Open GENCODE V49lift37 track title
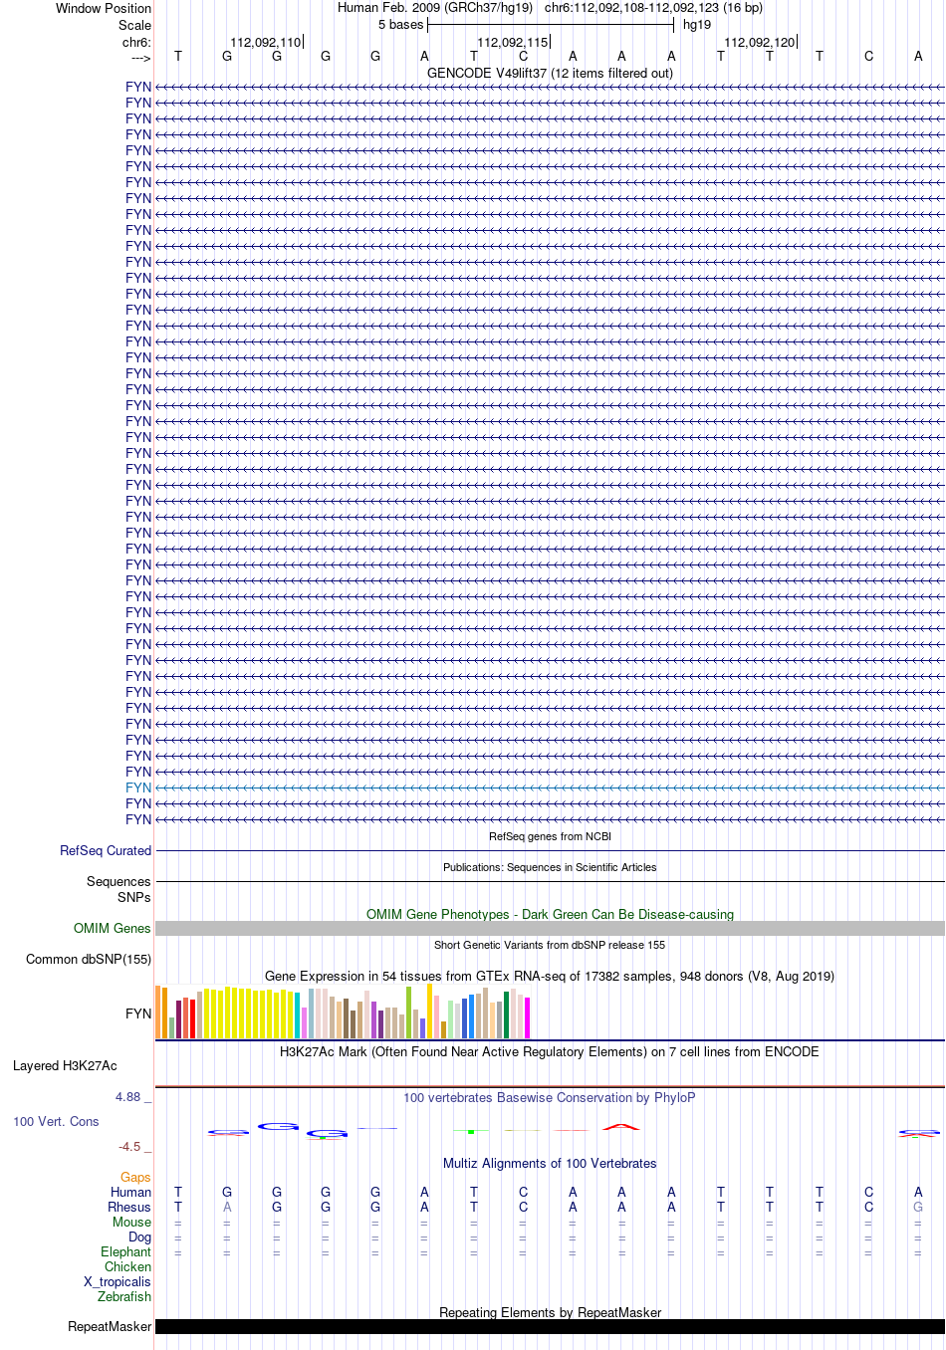 coord(550,73)
